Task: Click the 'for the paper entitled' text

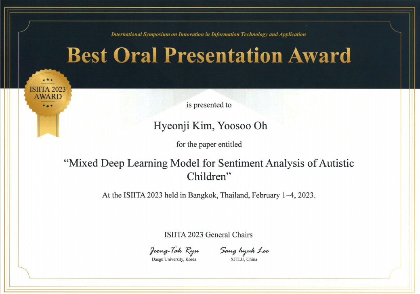Action: 209,144
